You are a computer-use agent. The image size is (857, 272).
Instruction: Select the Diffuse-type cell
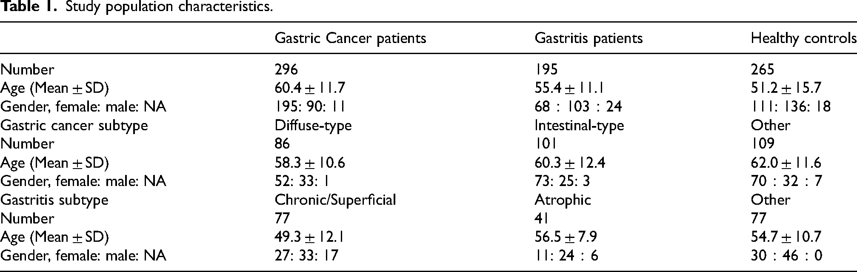point(313,126)
